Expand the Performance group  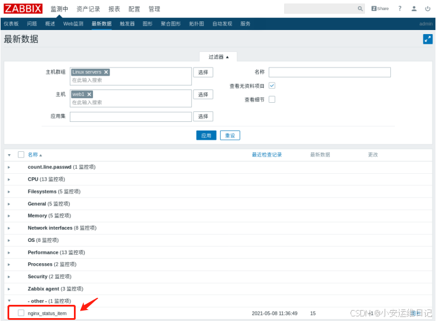pos(9,253)
